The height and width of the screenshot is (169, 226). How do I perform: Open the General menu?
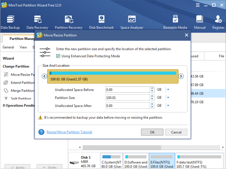(8, 47)
